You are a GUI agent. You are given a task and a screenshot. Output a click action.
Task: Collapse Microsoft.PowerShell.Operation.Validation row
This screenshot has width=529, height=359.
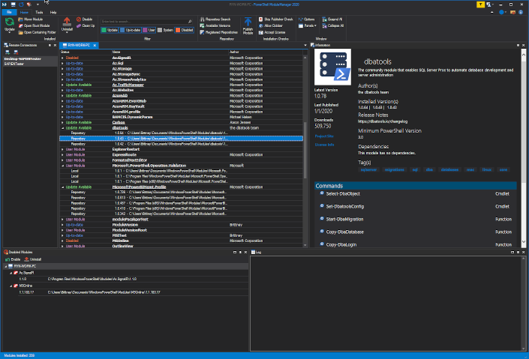[x=62, y=166]
